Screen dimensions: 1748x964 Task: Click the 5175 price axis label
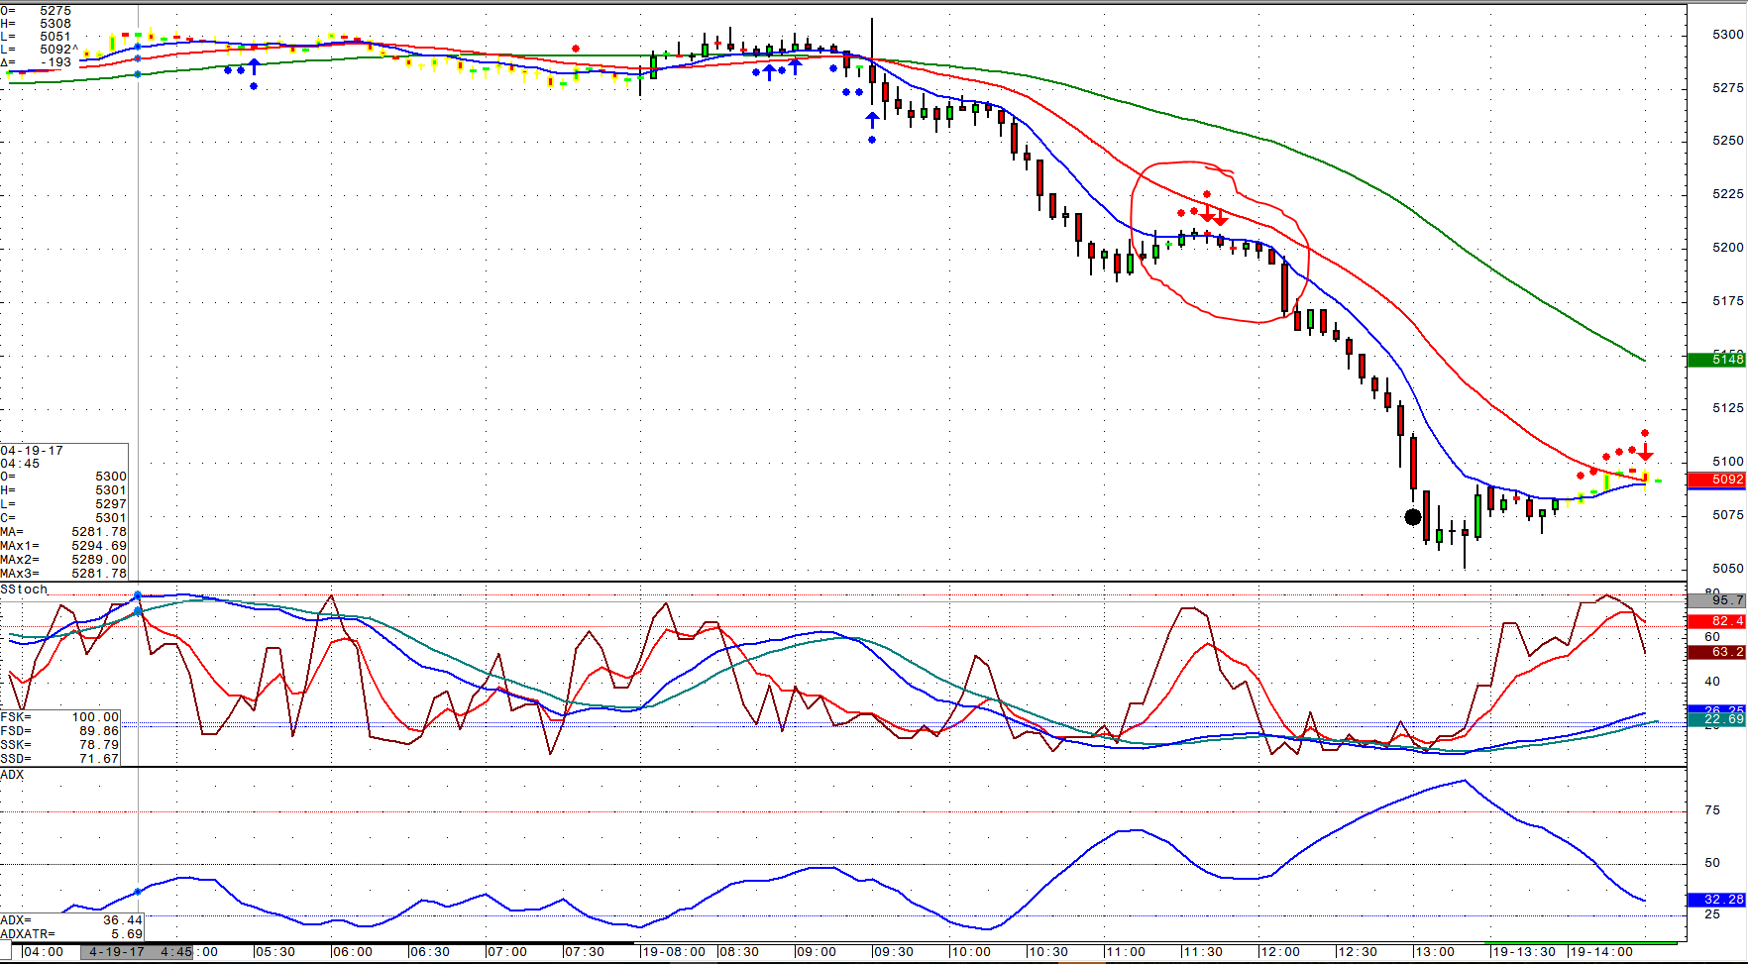click(1727, 301)
